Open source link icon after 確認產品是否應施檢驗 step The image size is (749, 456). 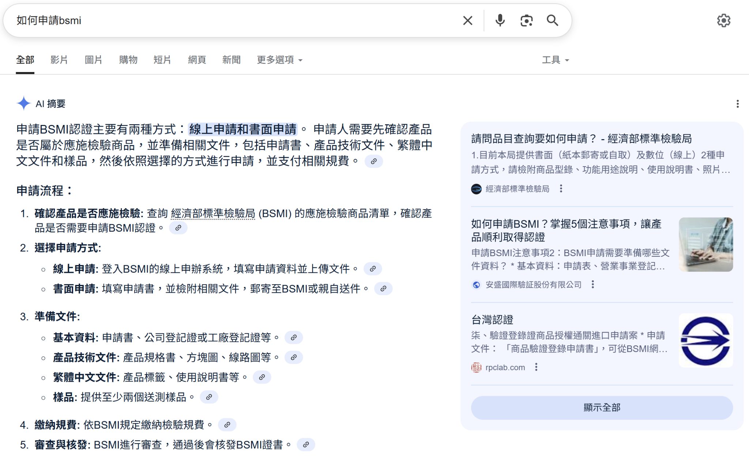(178, 228)
